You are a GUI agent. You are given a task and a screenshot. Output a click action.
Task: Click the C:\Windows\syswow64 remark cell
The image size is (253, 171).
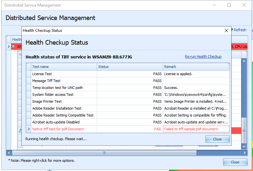click(196, 95)
